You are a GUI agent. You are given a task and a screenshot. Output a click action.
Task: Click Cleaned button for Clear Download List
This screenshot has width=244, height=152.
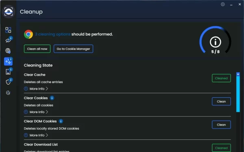tap(221, 148)
